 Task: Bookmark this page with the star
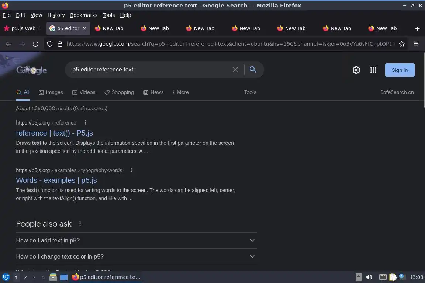[x=402, y=44]
